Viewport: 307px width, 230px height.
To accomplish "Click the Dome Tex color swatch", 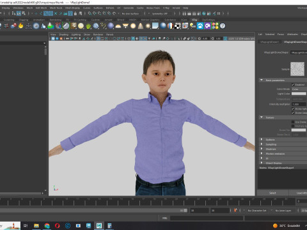I will click(299, 130).
